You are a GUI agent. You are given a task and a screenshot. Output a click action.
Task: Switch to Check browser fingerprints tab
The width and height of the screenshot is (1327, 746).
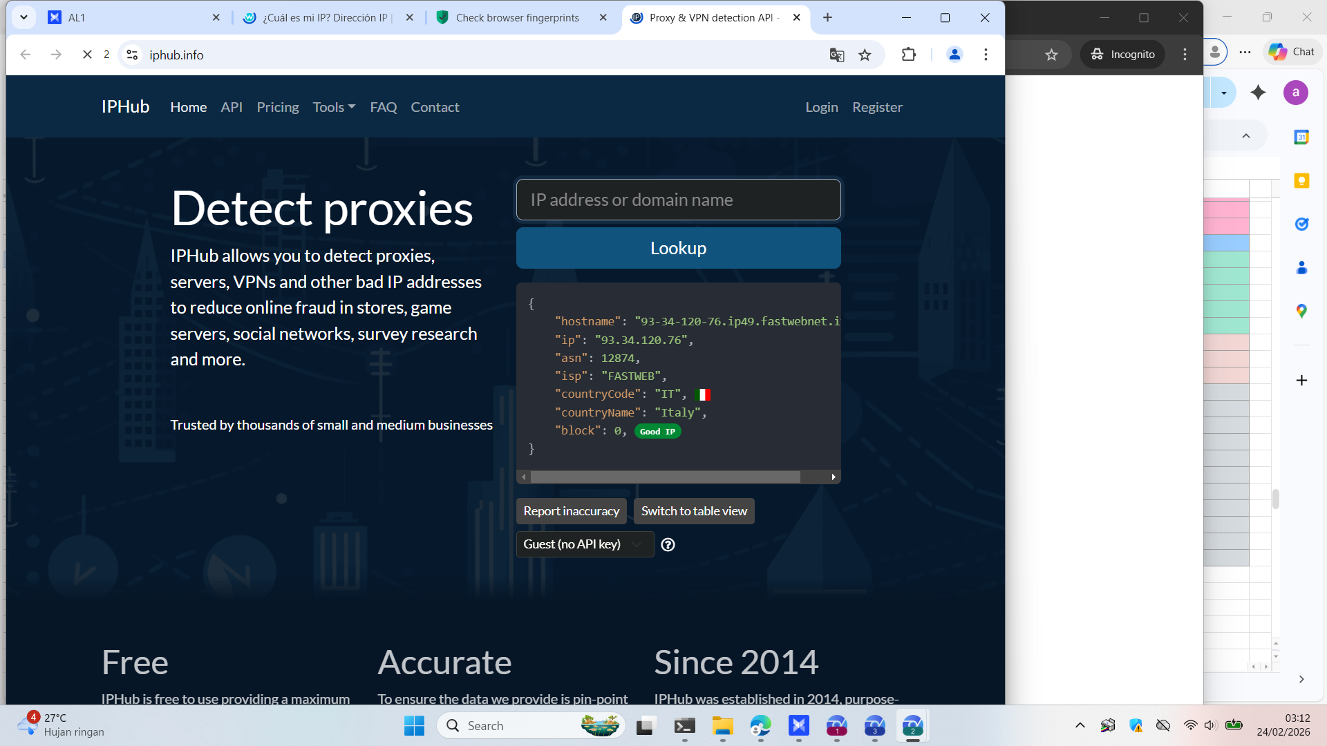(x=517, y=18)
